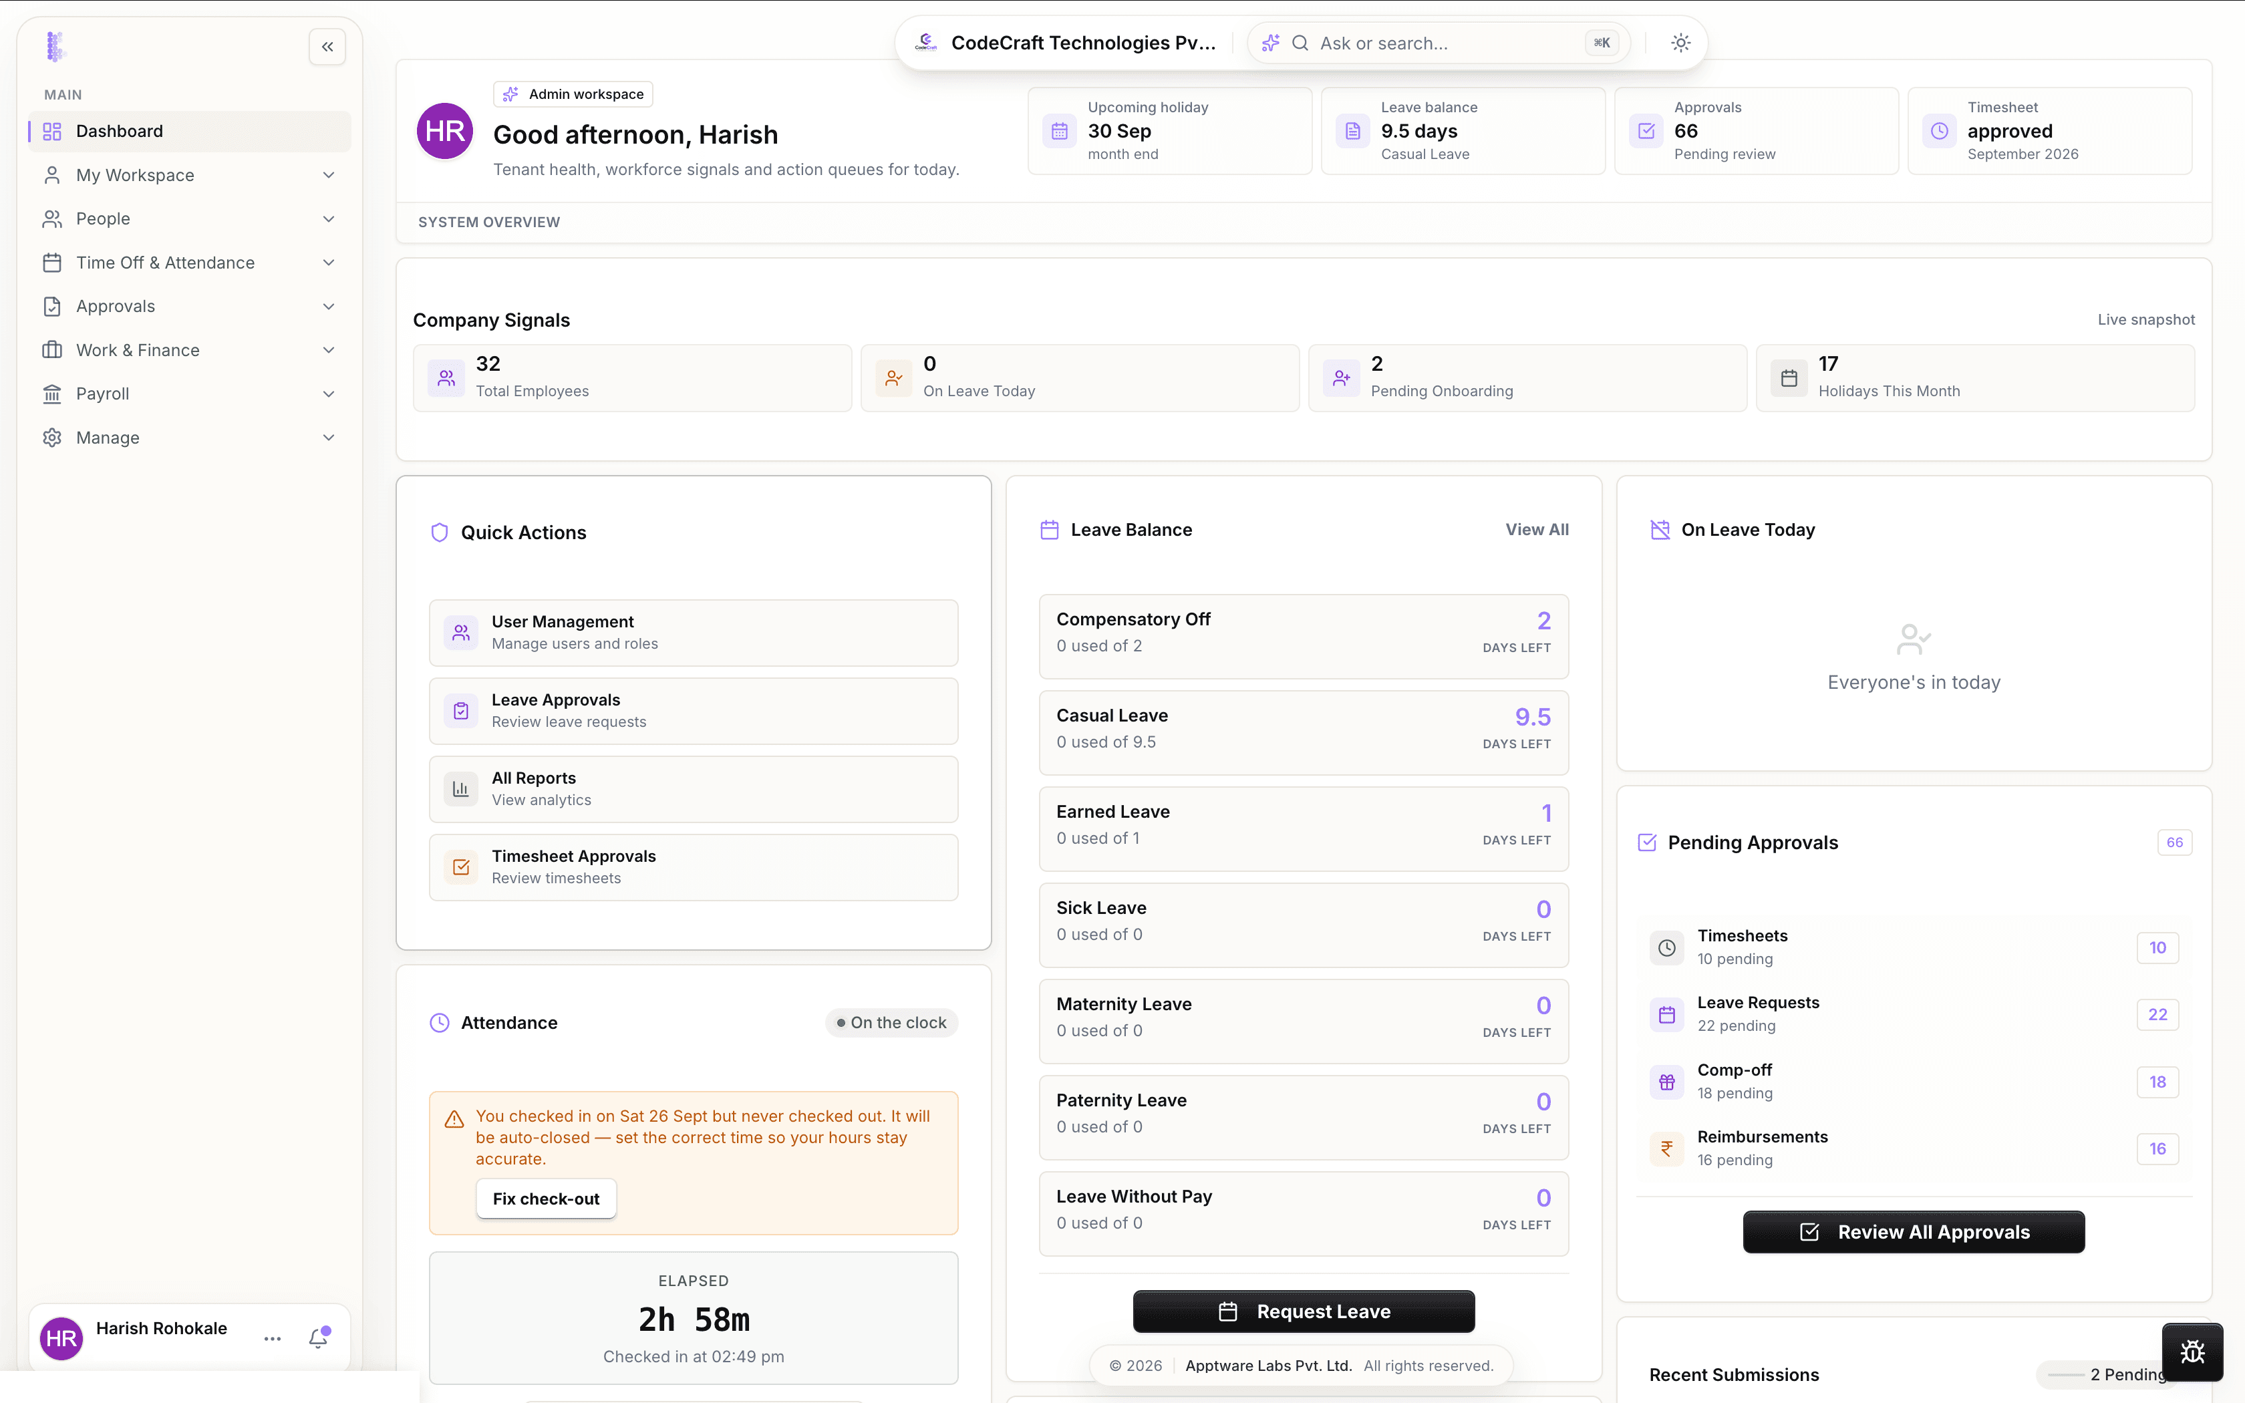Viewport: 2245px width, 1403px height.
Task: Click the Fix check-out button
Action: pyautogui.click(x=547, y=1199)
